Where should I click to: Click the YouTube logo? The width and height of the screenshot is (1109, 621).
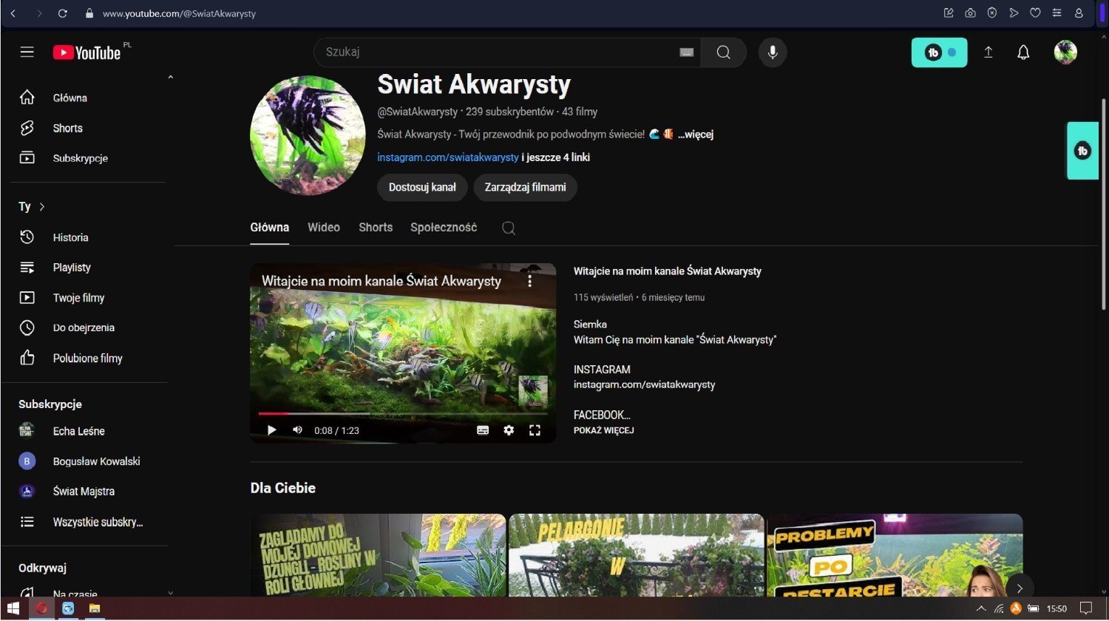click(87, 52)
